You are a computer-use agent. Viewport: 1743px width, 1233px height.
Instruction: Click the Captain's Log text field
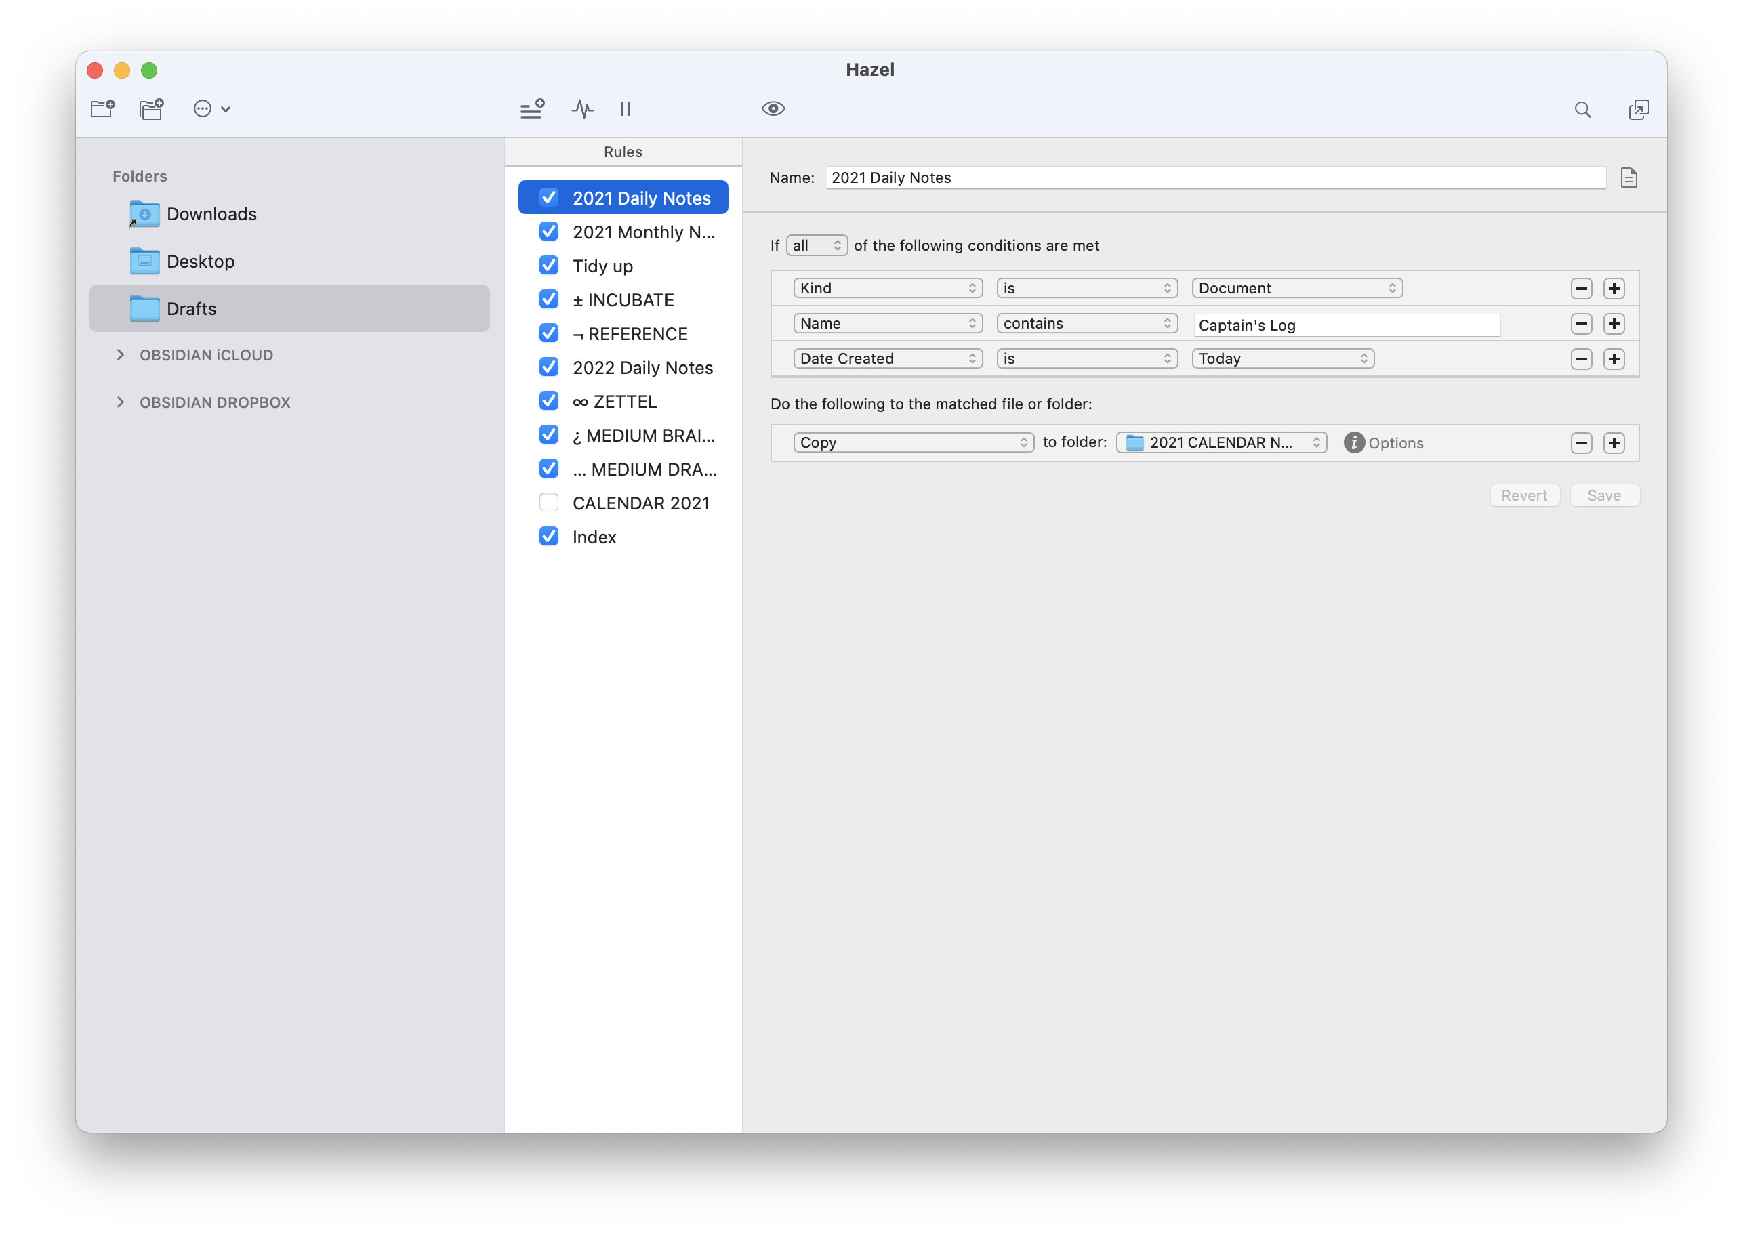[x=1347, y=325]
